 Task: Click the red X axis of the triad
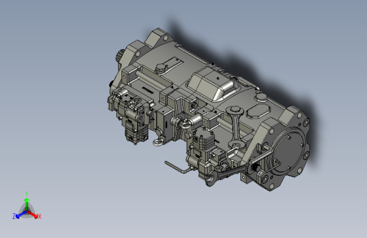(33, 214)
